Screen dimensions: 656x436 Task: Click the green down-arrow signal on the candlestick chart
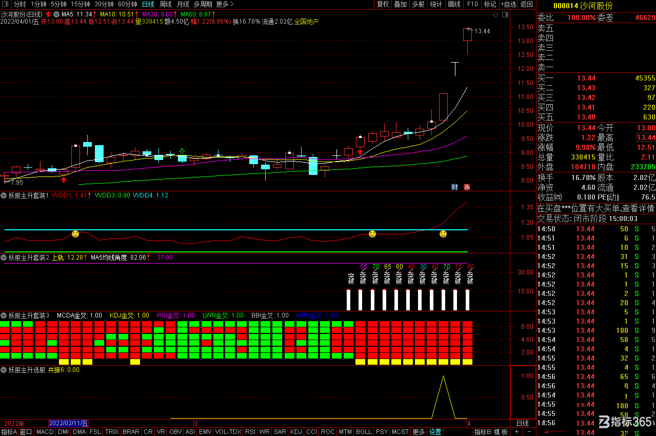point(182,151)
